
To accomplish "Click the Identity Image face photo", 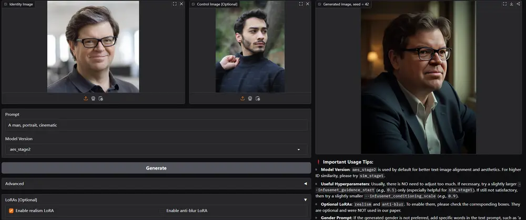I will [x=93, y=47].
